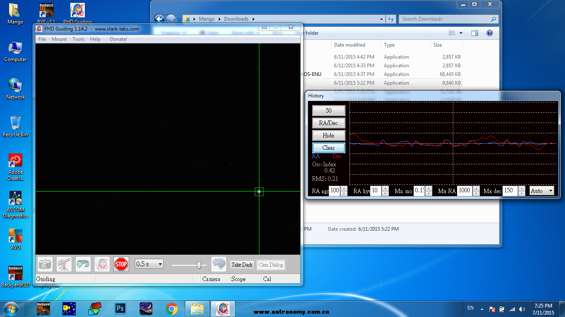Click the Back arrow in Downloads window
This screenshot has width=565, height=317.
pyautogui.click(x=159, y=19)
